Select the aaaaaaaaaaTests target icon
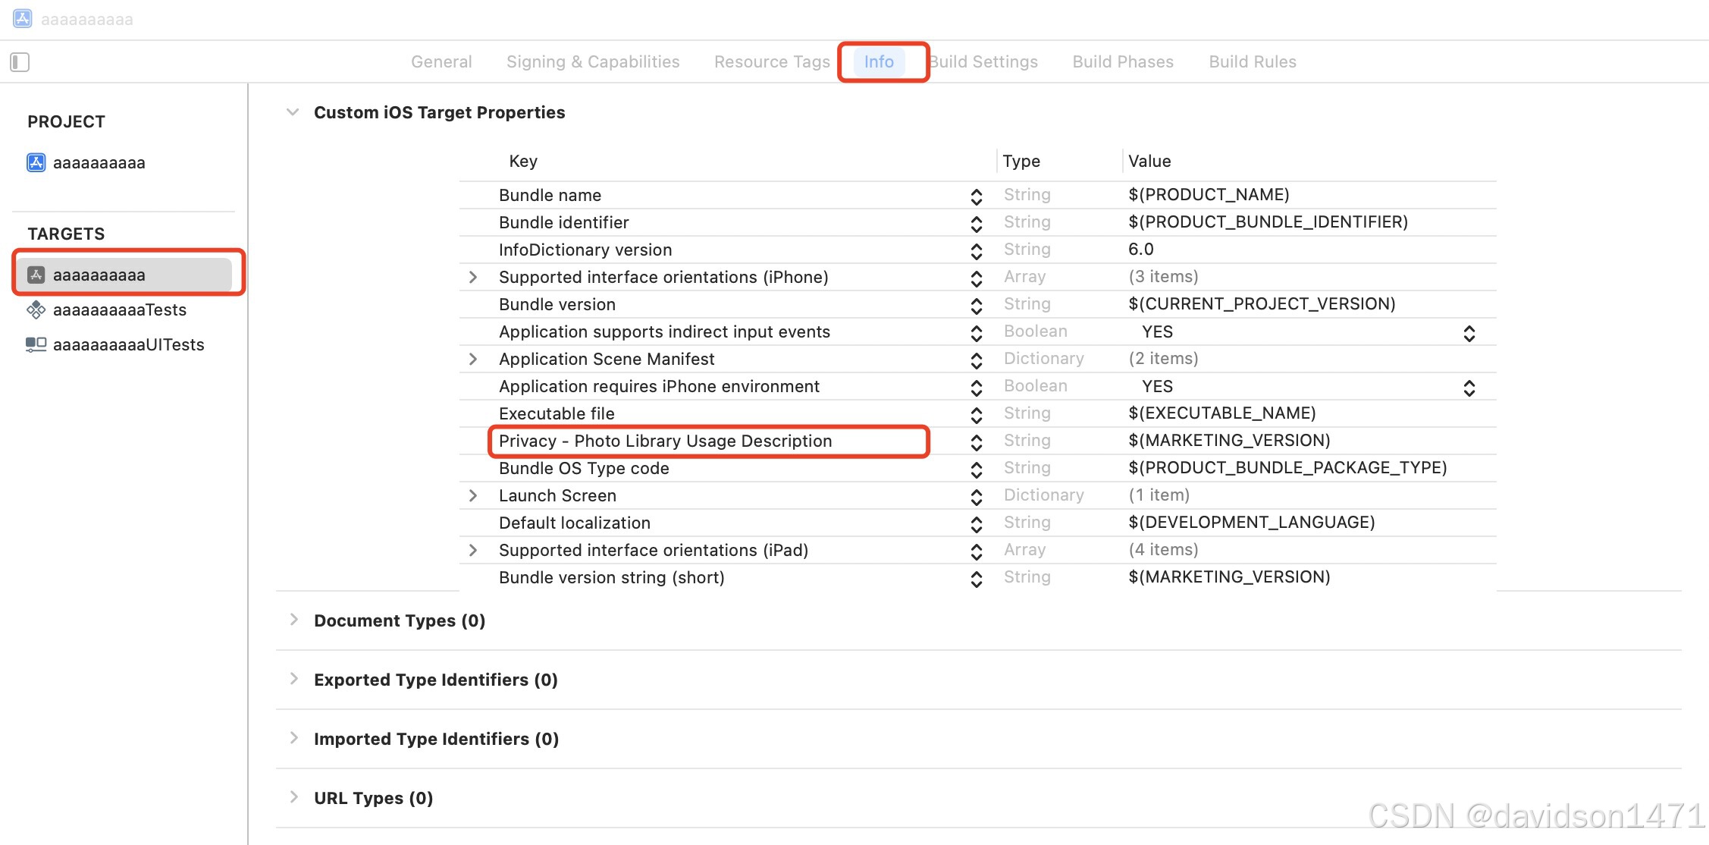 pos(36,309)
